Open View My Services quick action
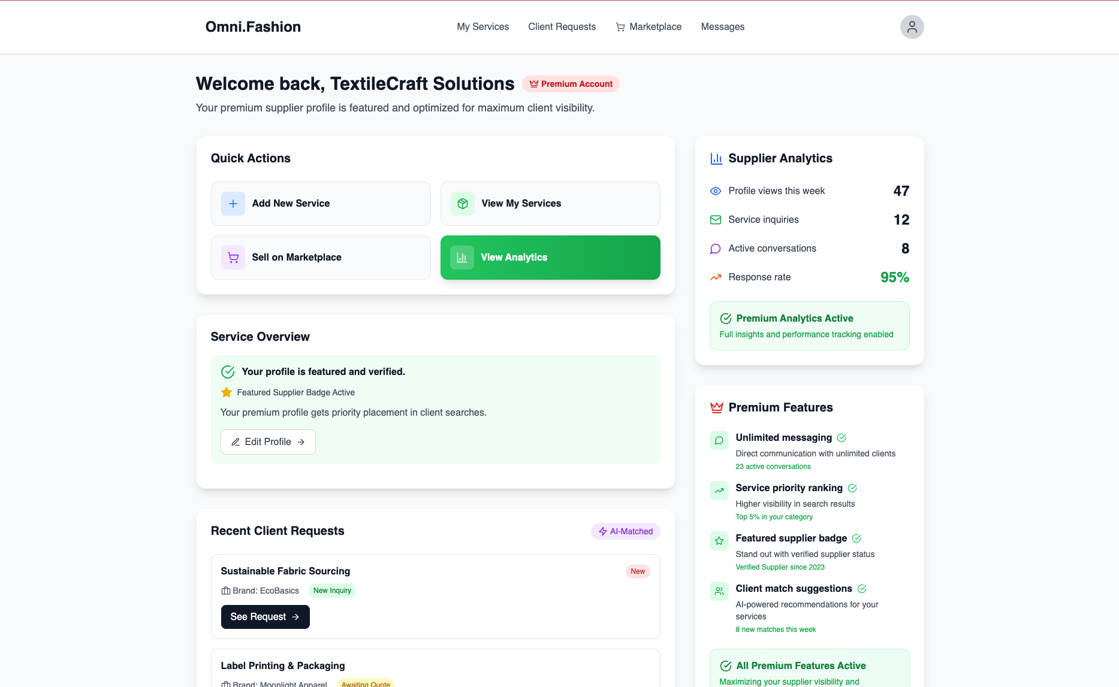Viewport: 1119px width, 687px height. [550, 204]
